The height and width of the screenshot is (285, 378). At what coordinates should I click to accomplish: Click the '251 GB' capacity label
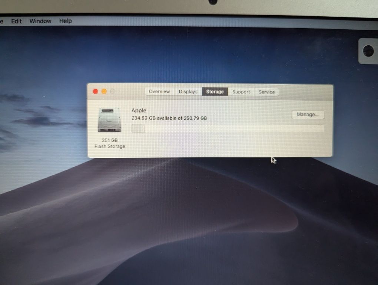point(110,140)
